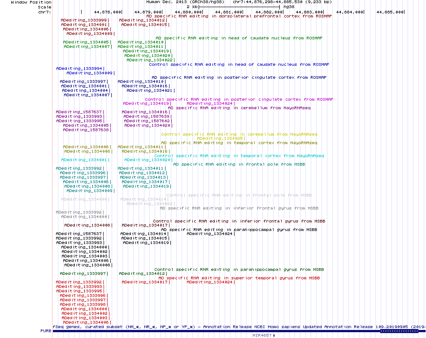Open 'AD specific RNA editing in cerebellum' track title

239,108
